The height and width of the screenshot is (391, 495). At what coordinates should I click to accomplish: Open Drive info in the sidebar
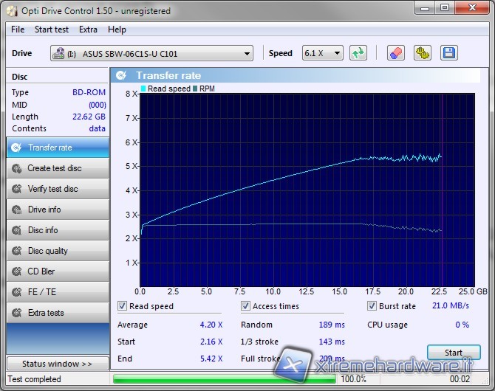[58, 210]
